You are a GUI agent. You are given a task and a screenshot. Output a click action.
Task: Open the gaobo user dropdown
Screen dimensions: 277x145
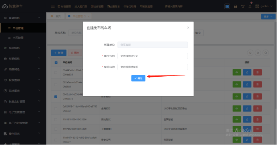[267, 6]
